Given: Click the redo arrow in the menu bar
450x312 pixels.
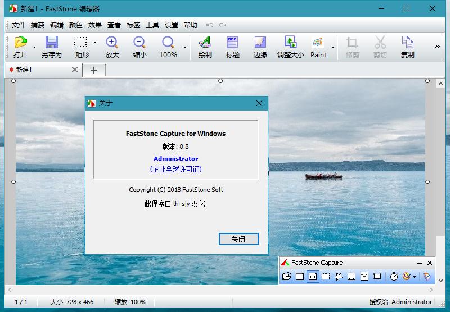Looking at the screenshot, I should pyautogui.click(x=223, y=25).
